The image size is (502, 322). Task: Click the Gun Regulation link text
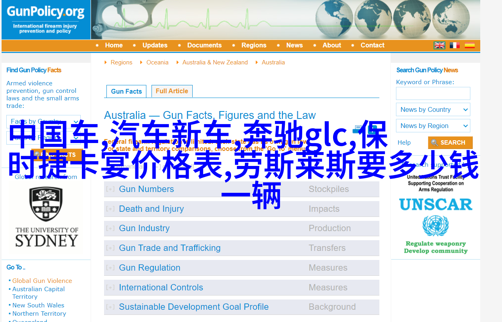click(150, 268)
